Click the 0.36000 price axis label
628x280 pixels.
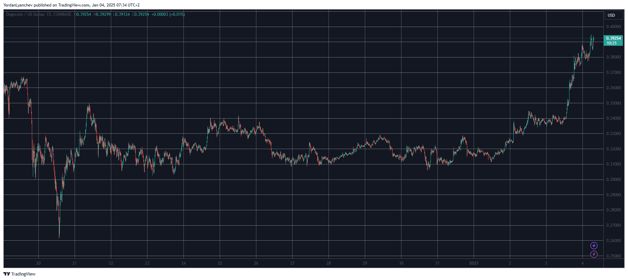pos(613,88)
